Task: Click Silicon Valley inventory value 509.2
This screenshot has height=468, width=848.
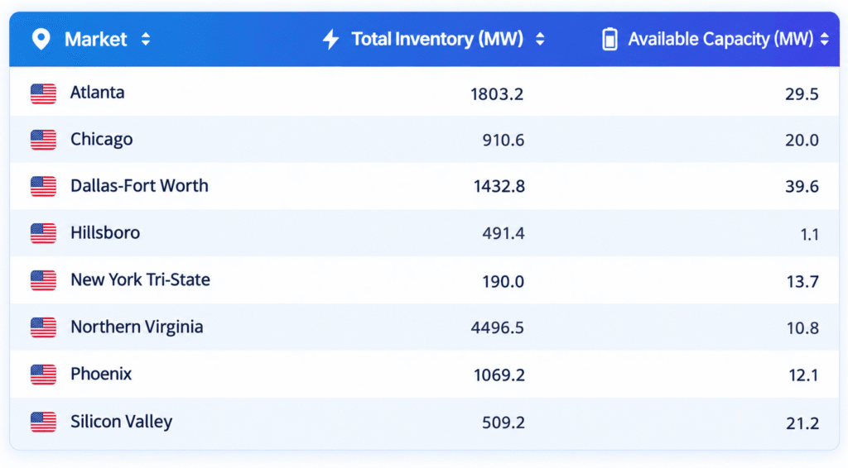Action: pos(503,423)
